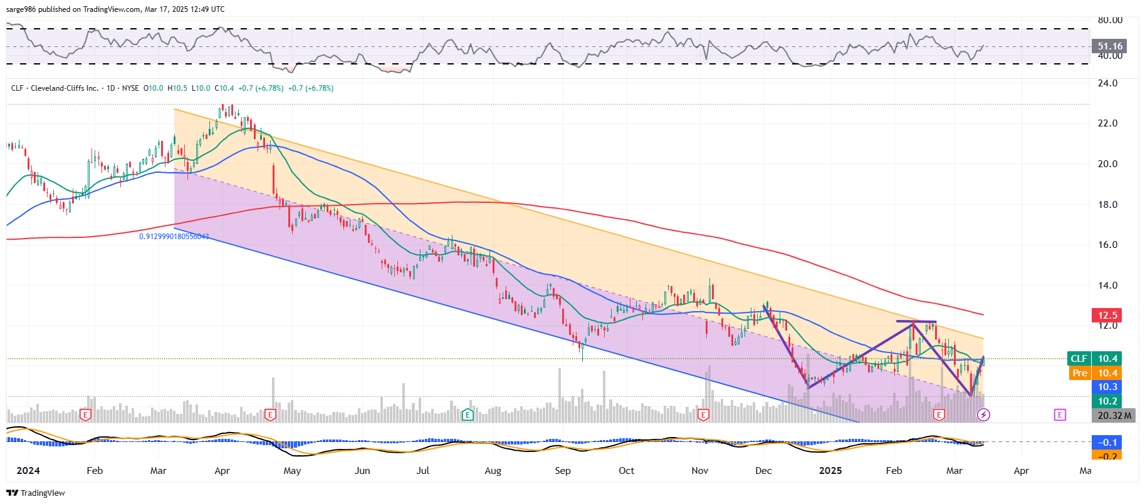Open the red earnings marker before Feb 2024

coord(86,414)
